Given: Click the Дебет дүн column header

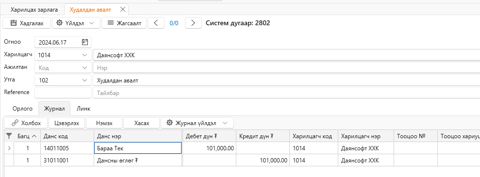Looking at the screenshot, I should click(209, 136).
